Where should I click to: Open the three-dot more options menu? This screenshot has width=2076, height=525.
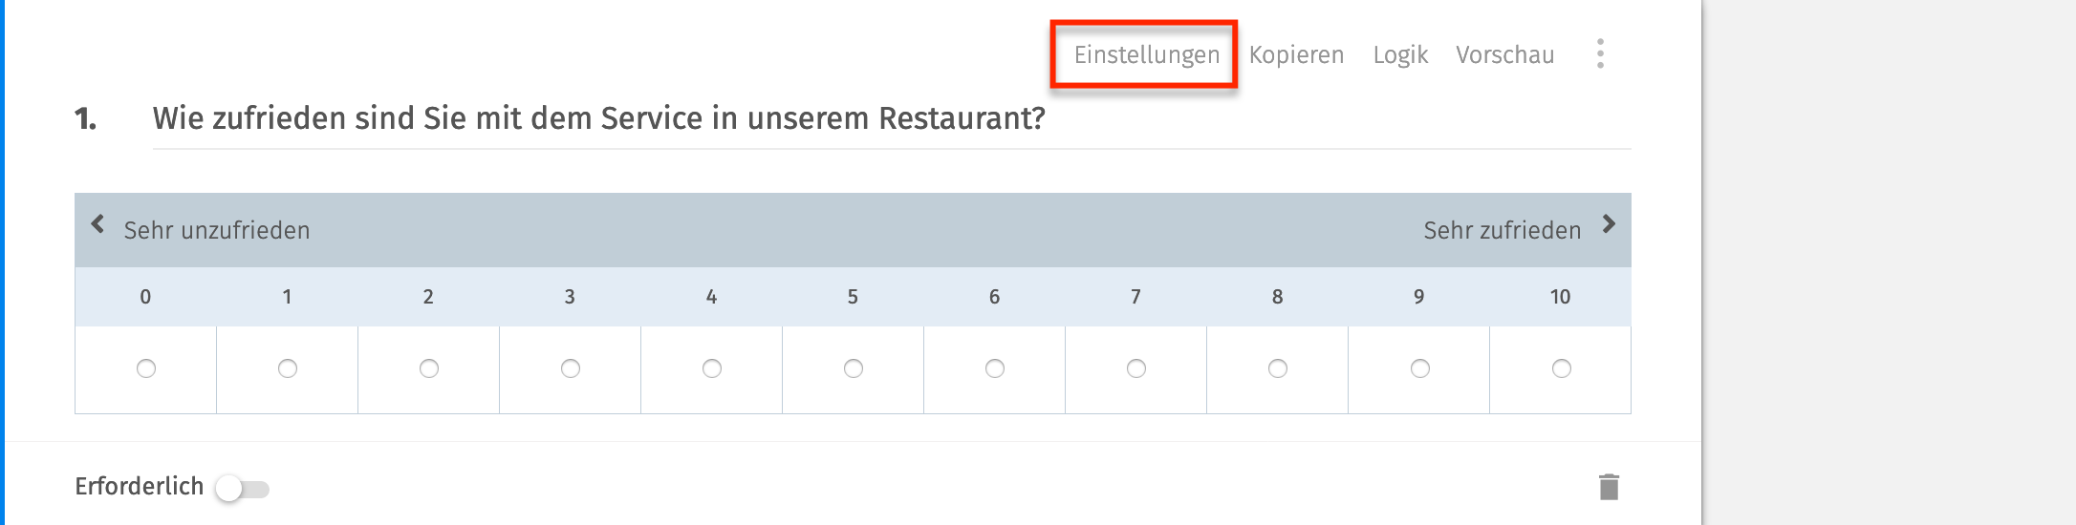point(1600,53)
